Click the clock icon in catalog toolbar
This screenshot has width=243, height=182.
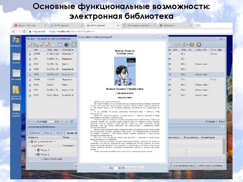pyautogui.click(x=199, y=44)
